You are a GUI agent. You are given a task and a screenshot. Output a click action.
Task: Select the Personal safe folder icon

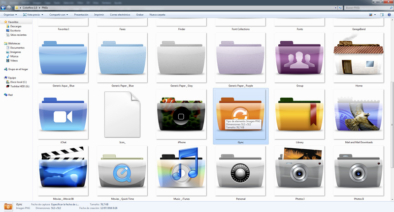[240, 171]
